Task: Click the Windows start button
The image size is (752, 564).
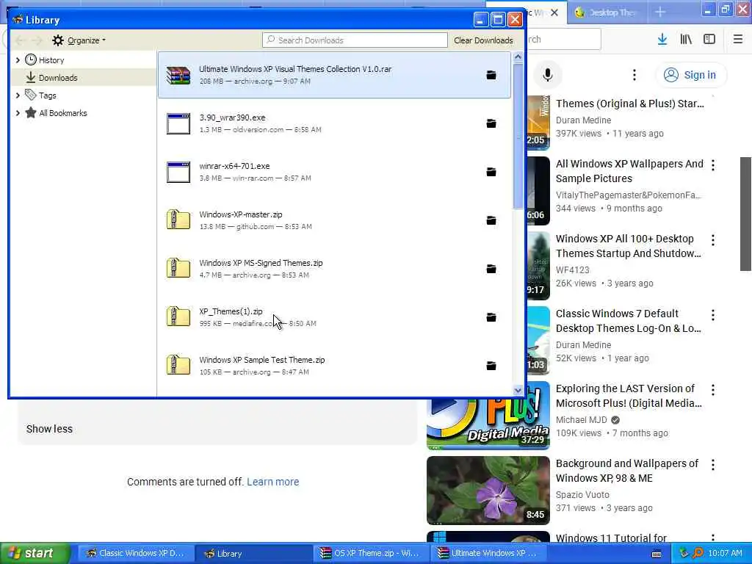Action: click(x=35, y=553)
